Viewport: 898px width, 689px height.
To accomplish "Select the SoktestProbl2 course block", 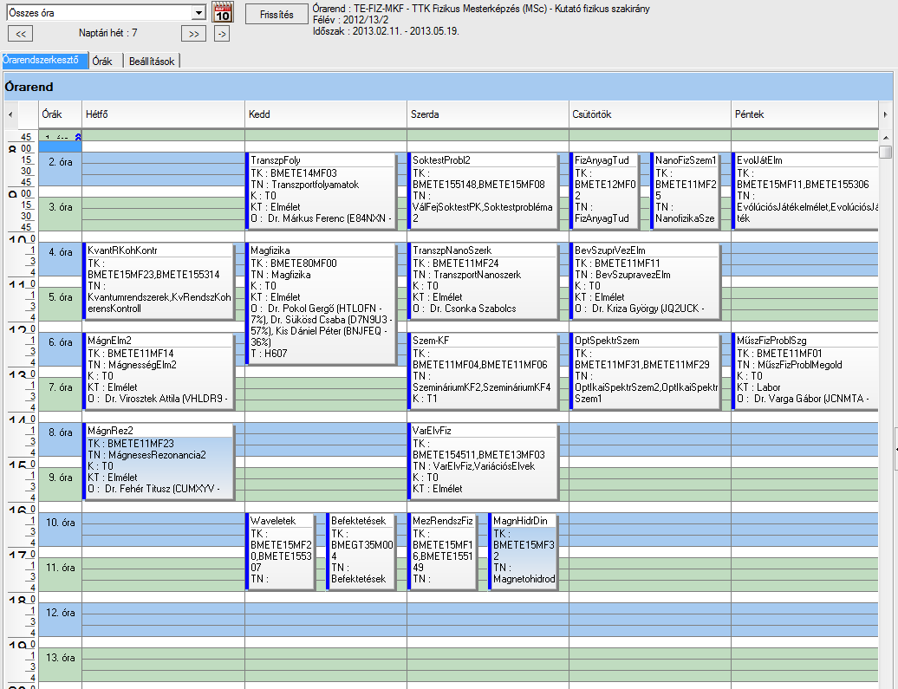I will pos(484,191).
